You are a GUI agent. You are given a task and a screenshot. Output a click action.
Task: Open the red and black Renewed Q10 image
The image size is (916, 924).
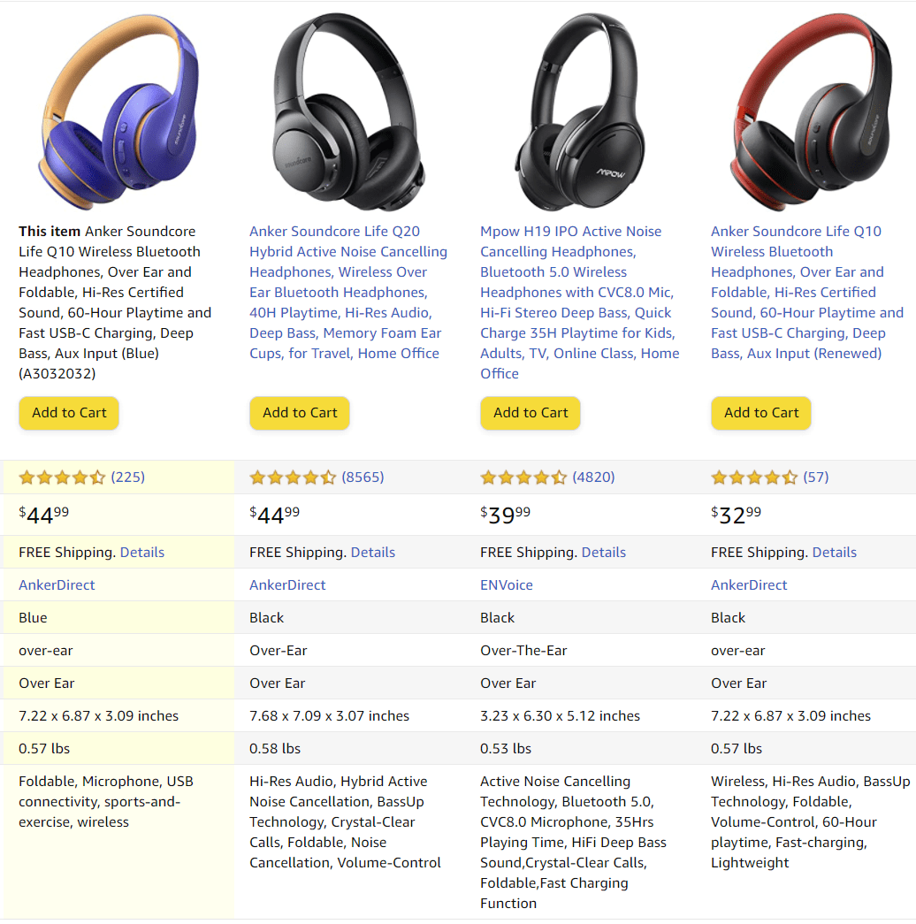[x=811, y=111]
